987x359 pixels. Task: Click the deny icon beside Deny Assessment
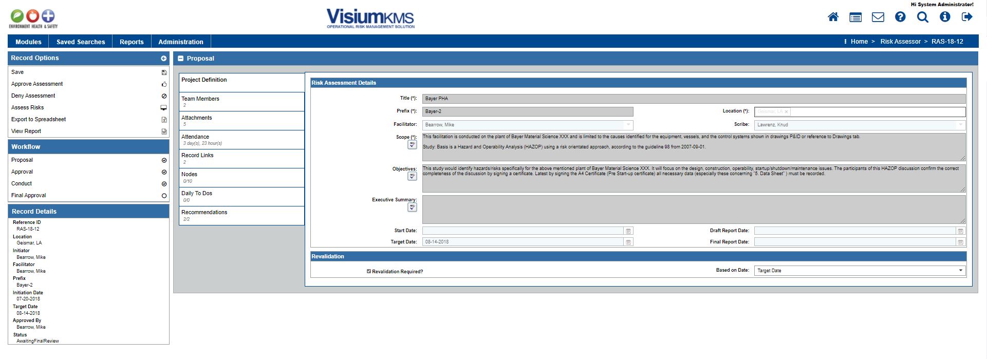[164, 96]
